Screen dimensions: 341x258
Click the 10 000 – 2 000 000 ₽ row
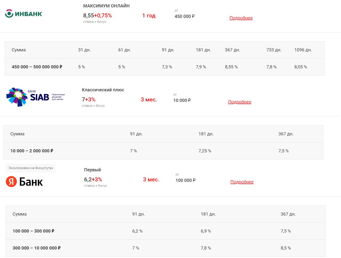point(163,151)
